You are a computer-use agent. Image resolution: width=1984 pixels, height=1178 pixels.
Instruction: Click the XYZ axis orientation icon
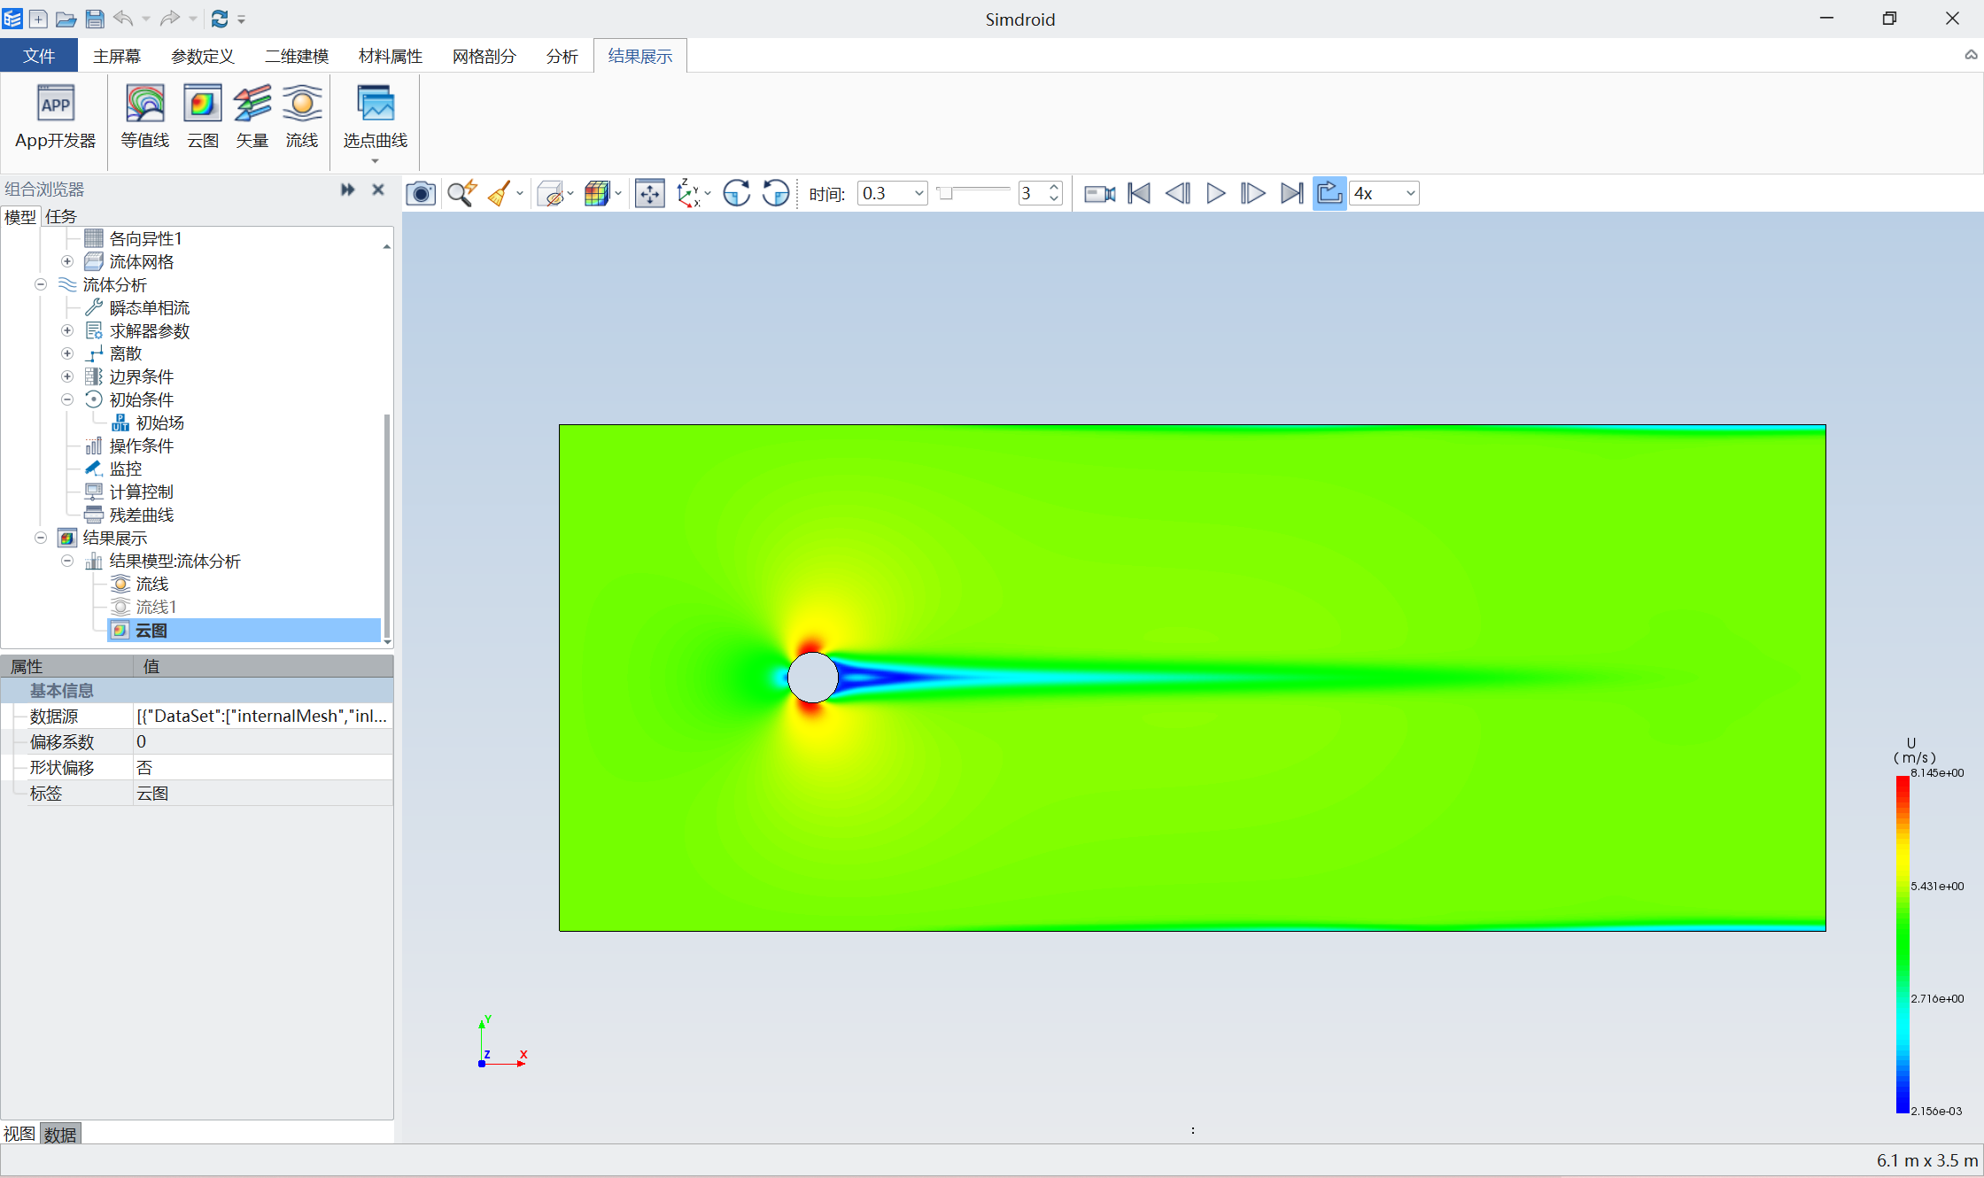tap(687, 193)
